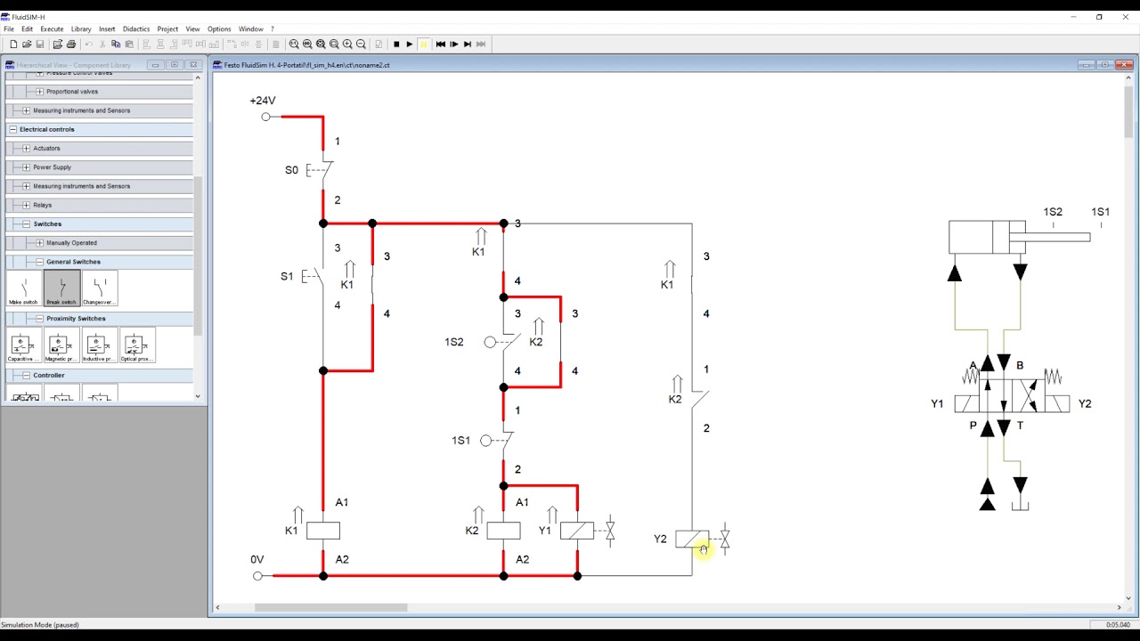This screenshot has height=641, width=1140.
Task: Click the +24V supply terminal
Action: point(265,117)
